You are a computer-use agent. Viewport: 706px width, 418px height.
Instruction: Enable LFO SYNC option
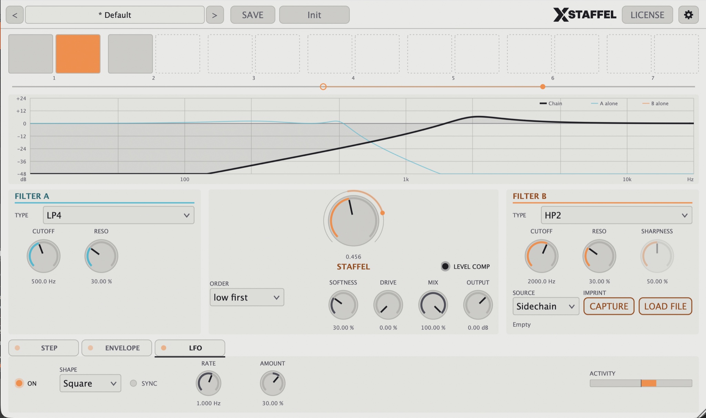(x=133, y=383)
